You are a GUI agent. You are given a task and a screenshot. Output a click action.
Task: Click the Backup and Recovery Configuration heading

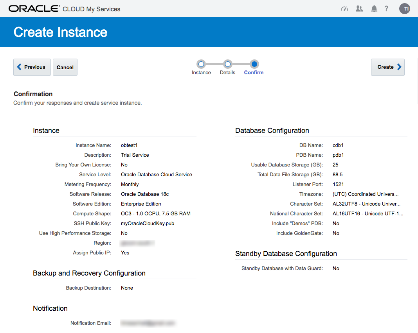[x=89, y=273]
